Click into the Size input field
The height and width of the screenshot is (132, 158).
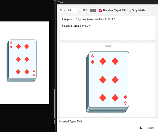(72, 10)
